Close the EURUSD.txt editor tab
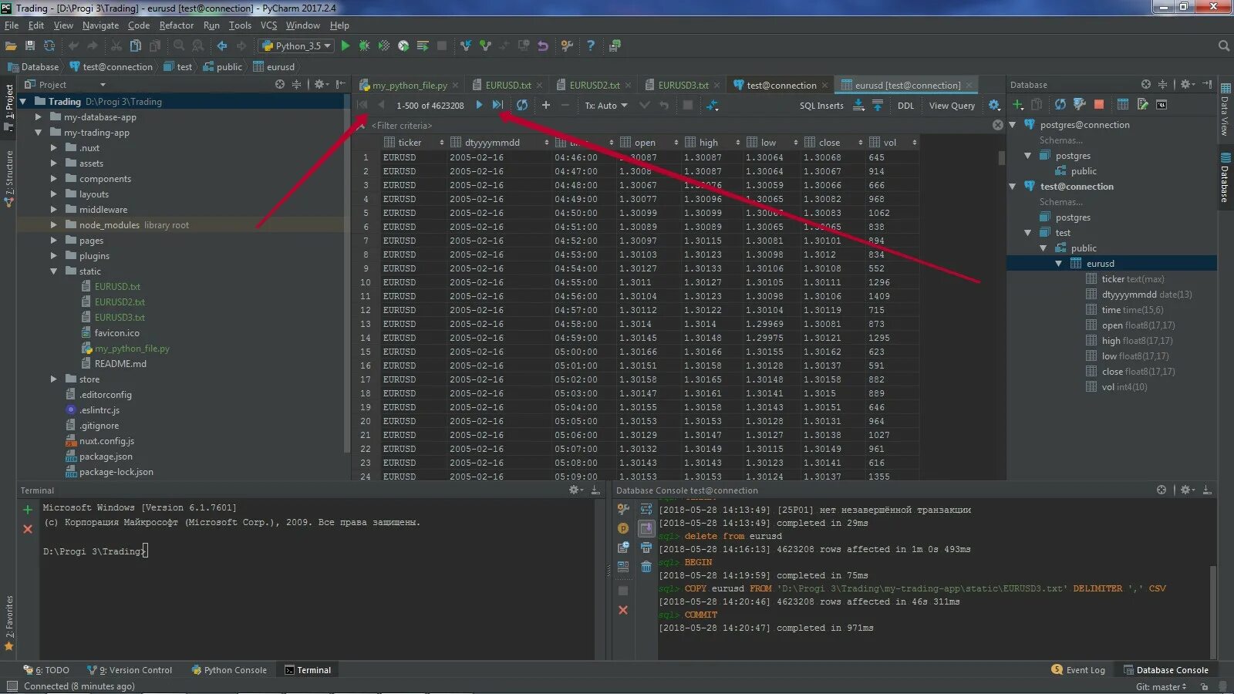The height and width of the screenshot is (694, 1234). 539,86
